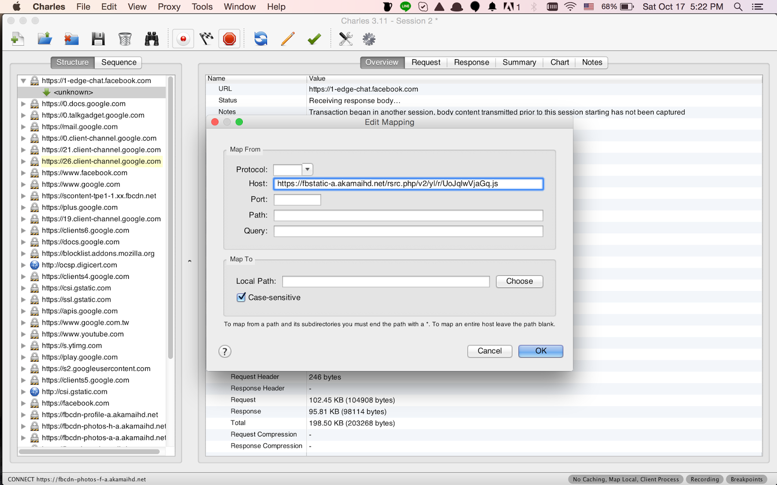Open settings with the gear toolbar icon
Image resolution: width=777 pixels, height=485 pixels.
tap(369, 39)
